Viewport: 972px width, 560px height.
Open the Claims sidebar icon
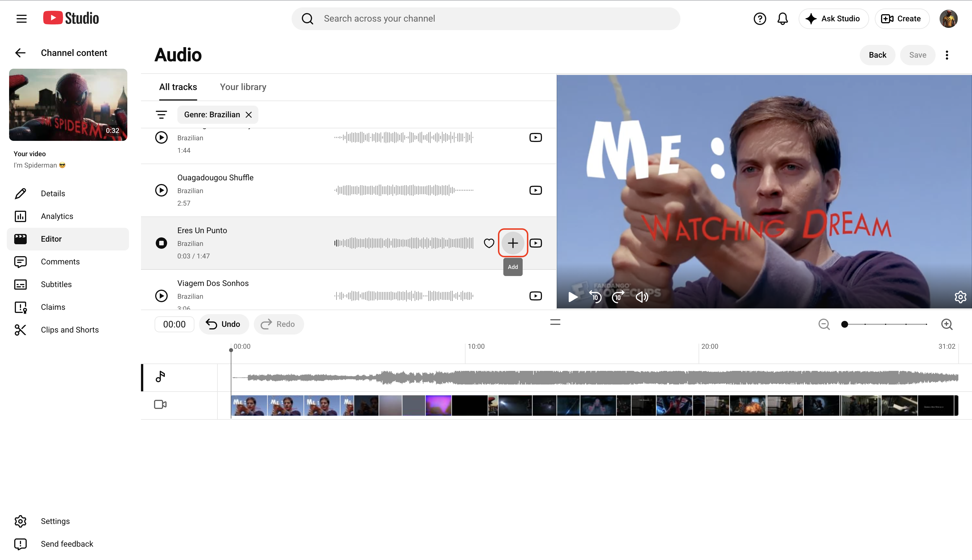(x=20, y=307)
